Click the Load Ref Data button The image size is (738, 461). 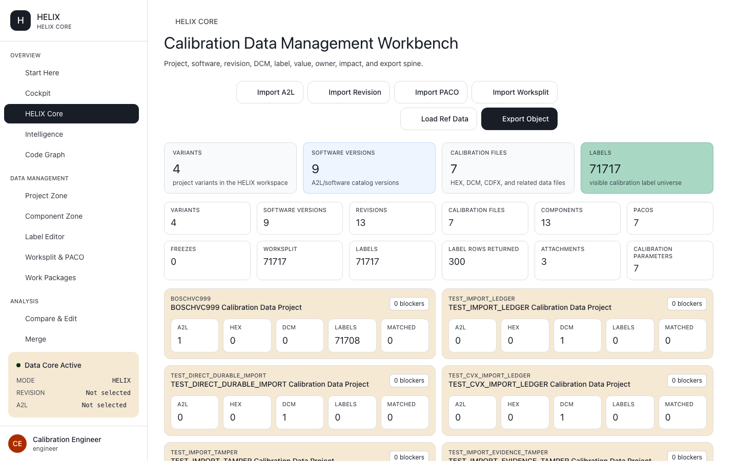[x=439, y=119]
